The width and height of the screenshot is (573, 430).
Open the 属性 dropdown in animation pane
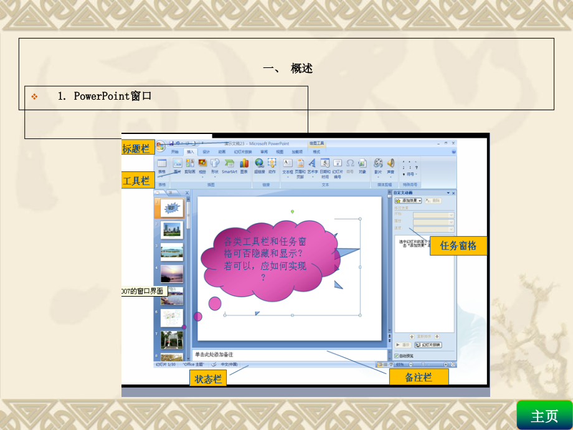coord(433,222)
